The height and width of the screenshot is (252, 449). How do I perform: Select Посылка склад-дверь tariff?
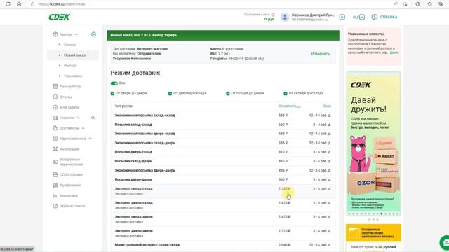(222, 161)
